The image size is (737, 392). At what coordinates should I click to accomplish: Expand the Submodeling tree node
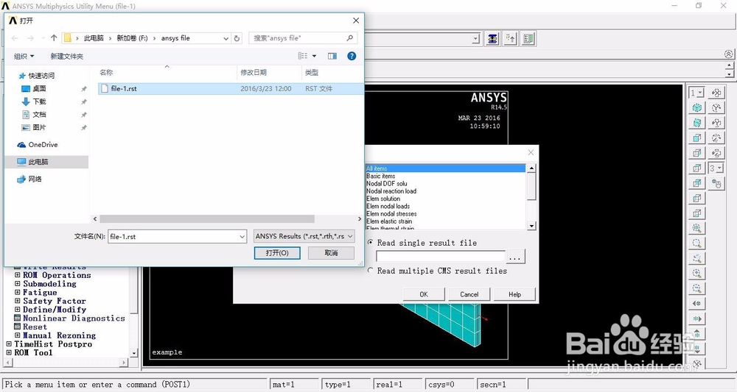tap(18, 284)
